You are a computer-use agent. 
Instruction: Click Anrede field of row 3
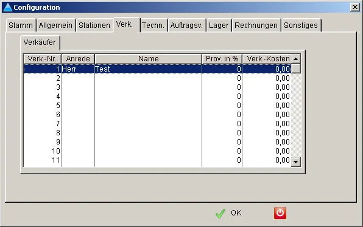78,87
